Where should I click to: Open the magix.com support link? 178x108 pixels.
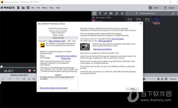click(x=54, y=88)
